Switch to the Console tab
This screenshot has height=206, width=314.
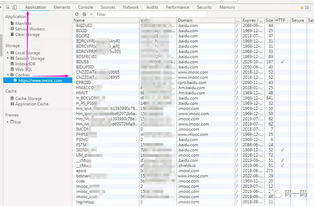click(85, 7)
